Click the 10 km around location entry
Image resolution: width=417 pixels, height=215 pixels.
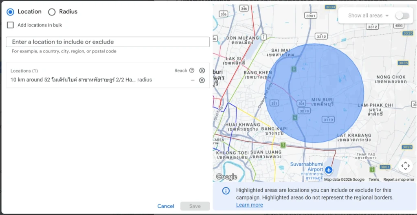tap(81, 80)
